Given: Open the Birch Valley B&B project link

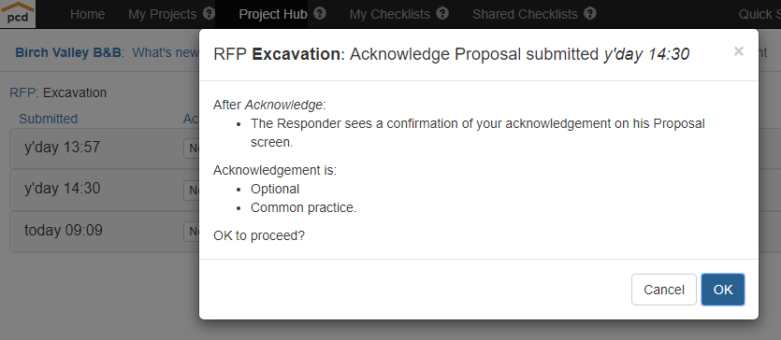Looking at the screenshot, I should 68,52.
